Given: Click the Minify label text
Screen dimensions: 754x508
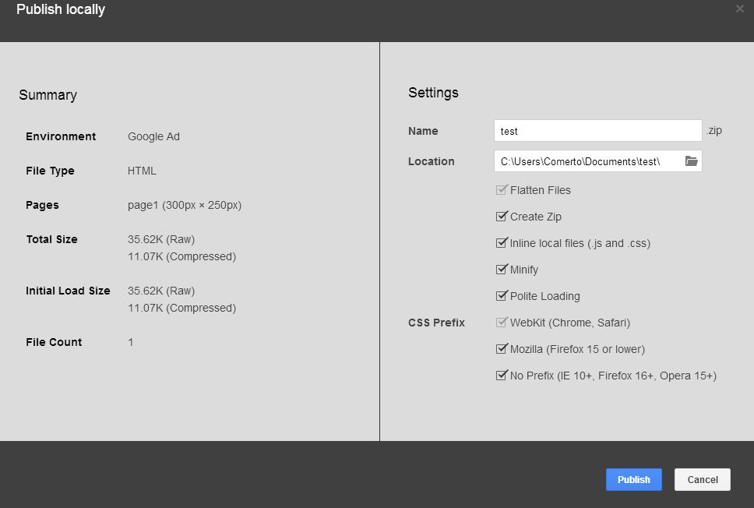Looking at the screenshot, I should coord(523,270).
